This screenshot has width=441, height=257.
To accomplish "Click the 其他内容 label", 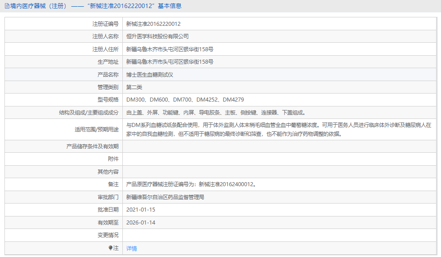I will (108, 172).
